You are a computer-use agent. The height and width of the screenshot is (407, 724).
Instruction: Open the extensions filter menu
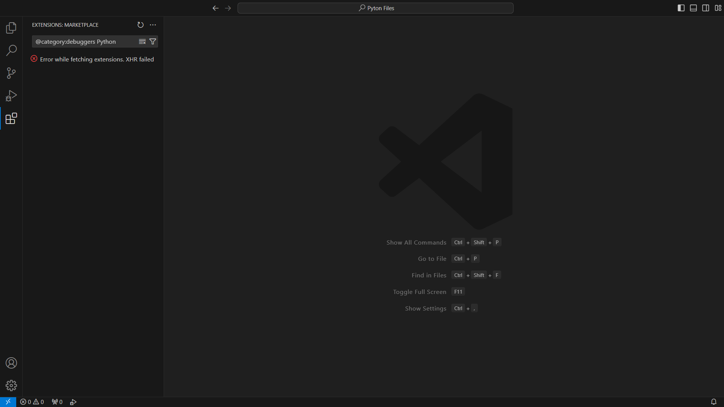click(x=153, y=41)
